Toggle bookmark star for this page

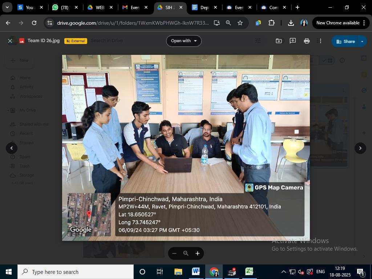coord(240,23)
